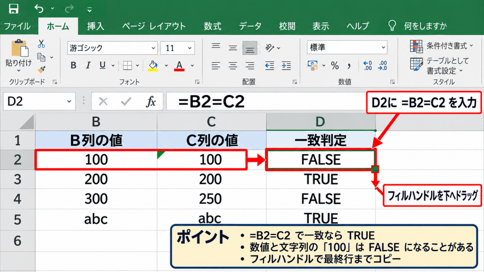
Task: Switch to the ページ レイアウト tab
Action: [x=154, y=26]
